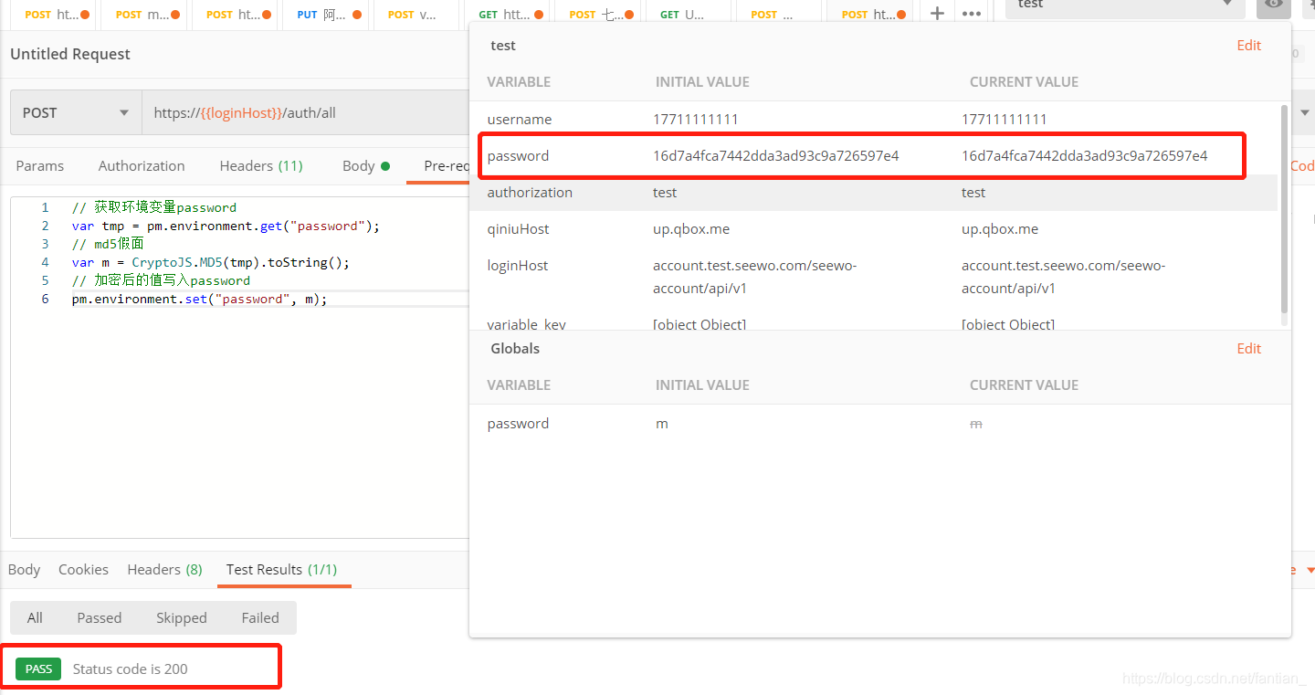Screen dimensions: 1315x695
Task: Click script line 2 with pm.environment.get
Action: tap(226, 226)
